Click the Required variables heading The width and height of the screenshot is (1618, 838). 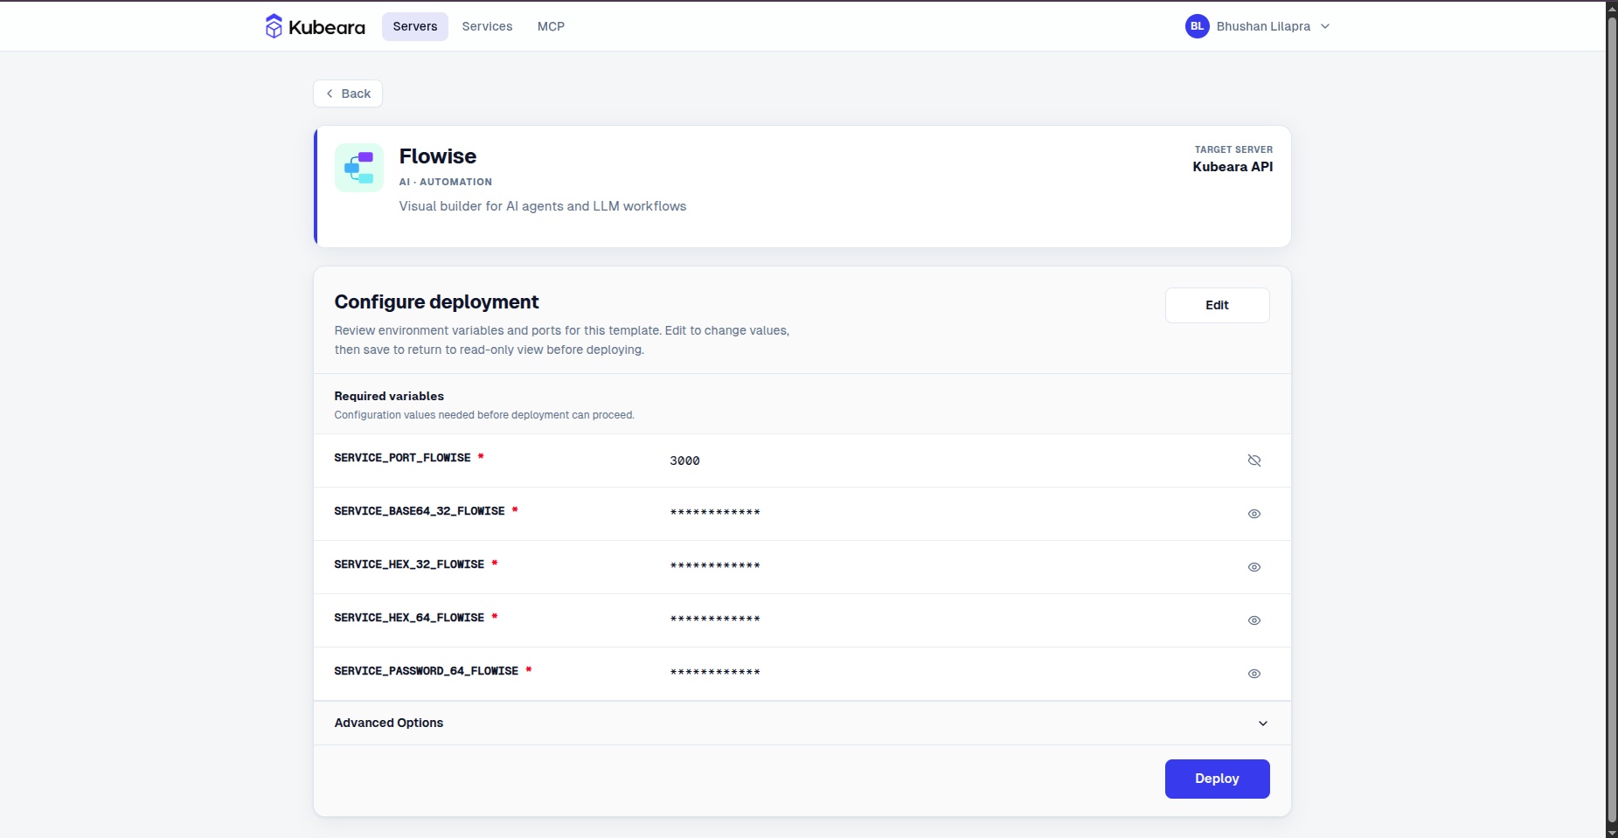(x=389, y=396)
